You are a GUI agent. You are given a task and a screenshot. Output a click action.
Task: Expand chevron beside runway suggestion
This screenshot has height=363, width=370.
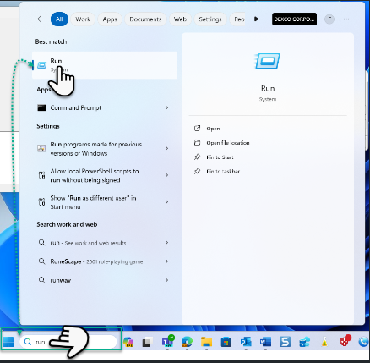point(166,280)
